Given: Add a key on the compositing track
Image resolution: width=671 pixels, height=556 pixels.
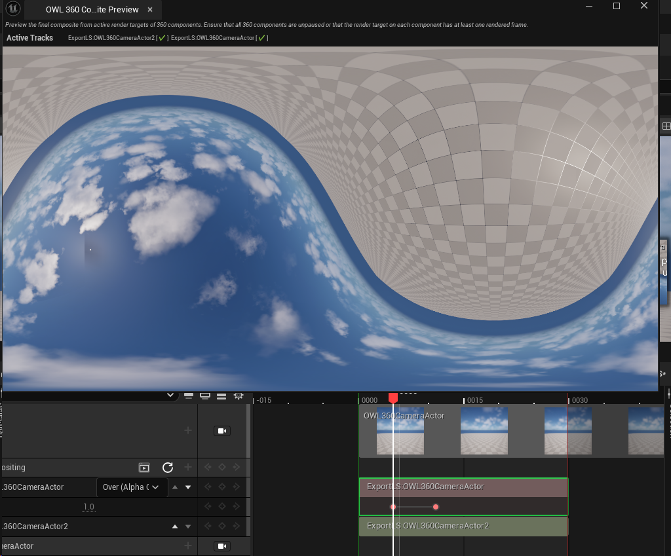Looking at the screenshot, I should point(222,468).
